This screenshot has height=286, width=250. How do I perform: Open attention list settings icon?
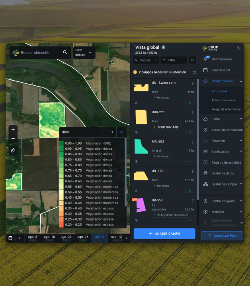pos(194,72)
